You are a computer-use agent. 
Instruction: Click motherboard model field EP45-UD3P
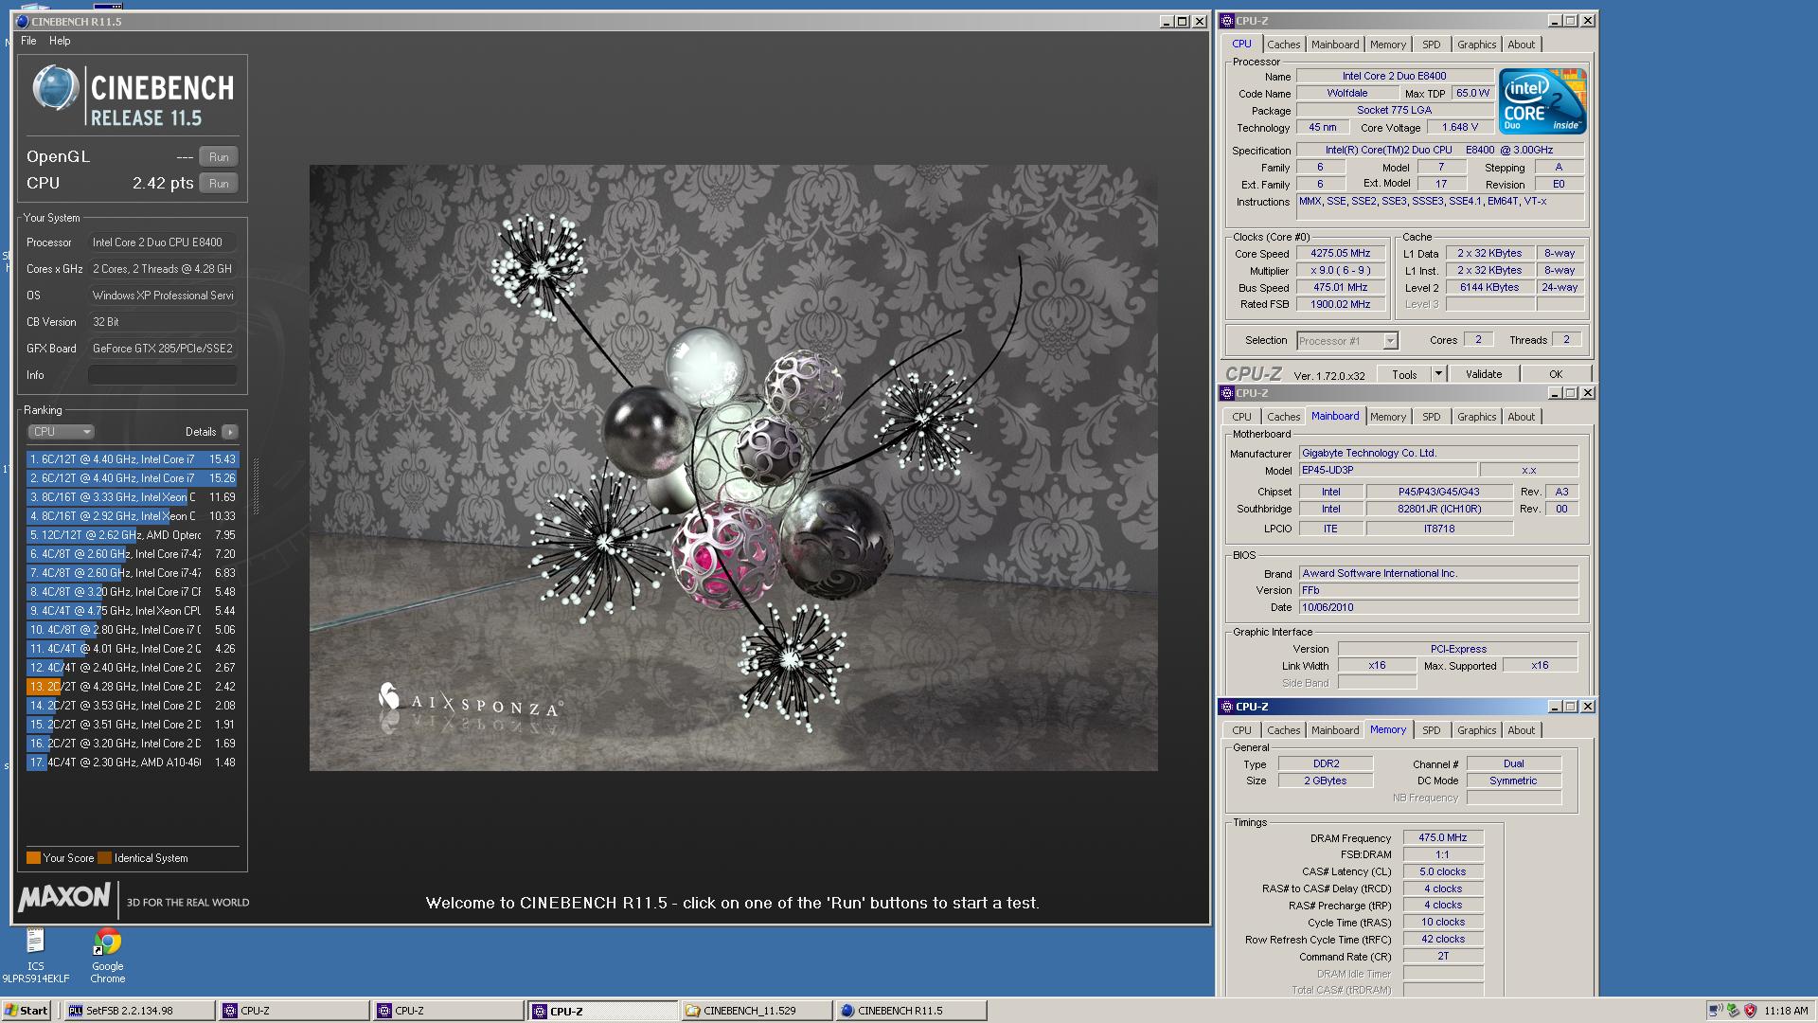[x=1387, y=471]
